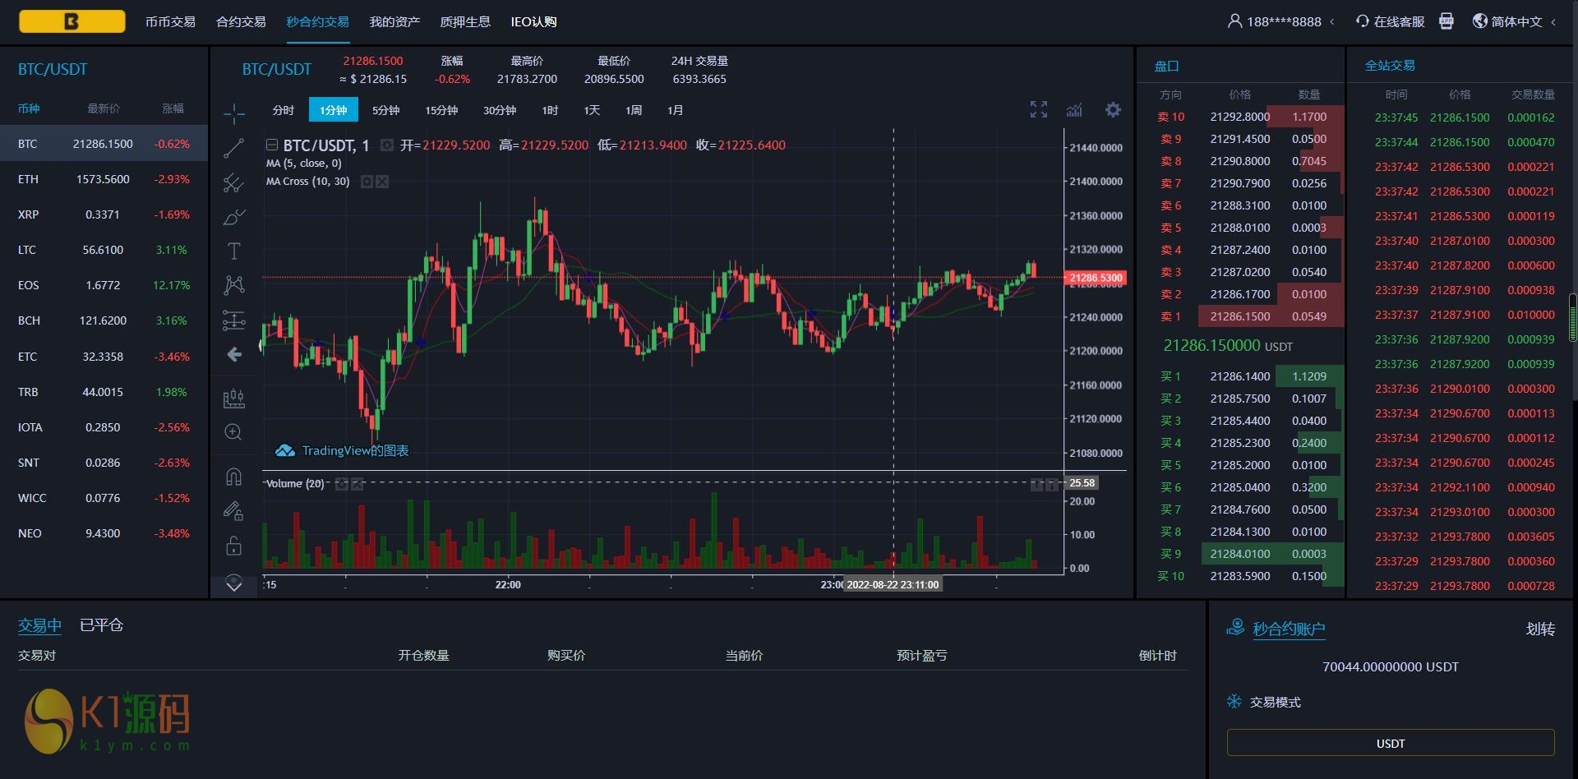Open online customer service 在线客服
This screenshot has width=1578, height=779.
coord(1391,21)
